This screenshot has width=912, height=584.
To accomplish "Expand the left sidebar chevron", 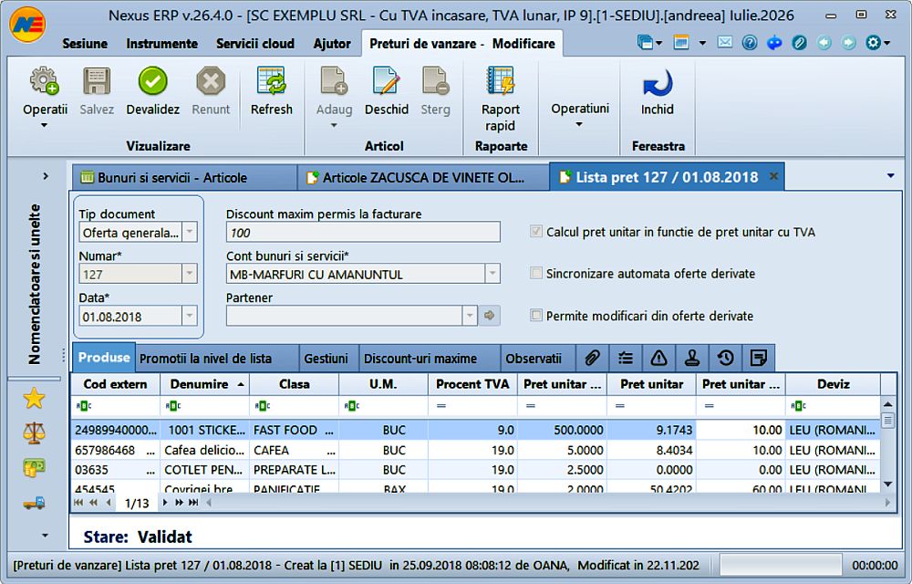I will [x=46, y=176].
